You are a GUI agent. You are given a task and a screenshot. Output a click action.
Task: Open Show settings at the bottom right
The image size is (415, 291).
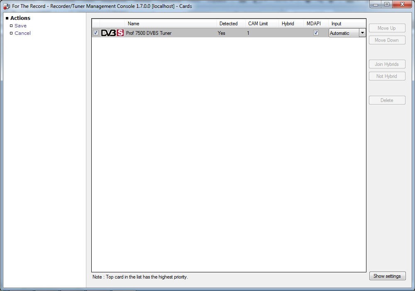387,276
